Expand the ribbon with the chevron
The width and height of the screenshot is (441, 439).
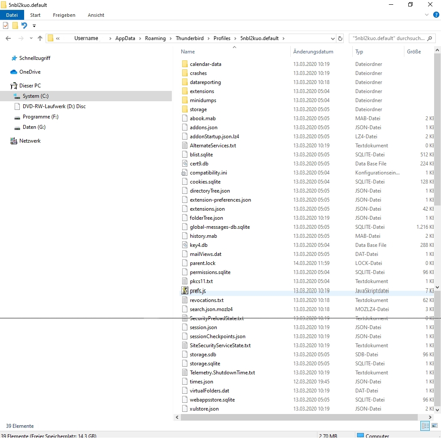[427, 15]
